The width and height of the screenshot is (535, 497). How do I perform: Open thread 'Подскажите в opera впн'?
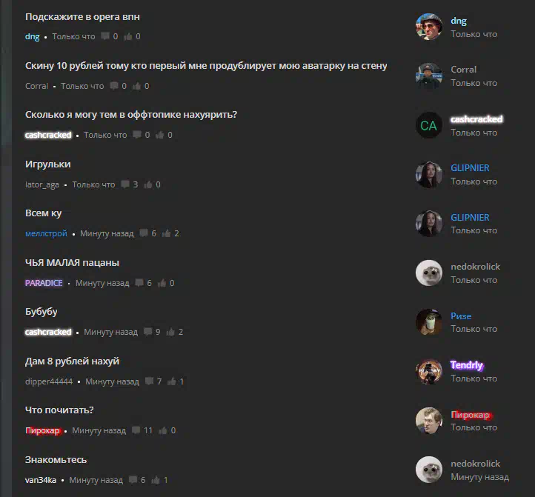[82, 17]
